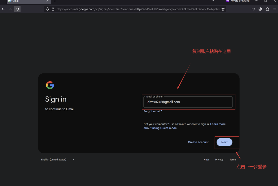Click the browser back arrow
The image size is (278, 186).
[3, 9]
